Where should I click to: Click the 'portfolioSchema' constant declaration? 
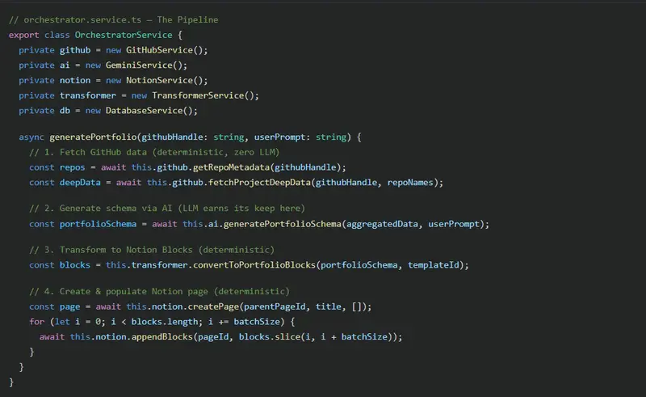click(98, 224)
